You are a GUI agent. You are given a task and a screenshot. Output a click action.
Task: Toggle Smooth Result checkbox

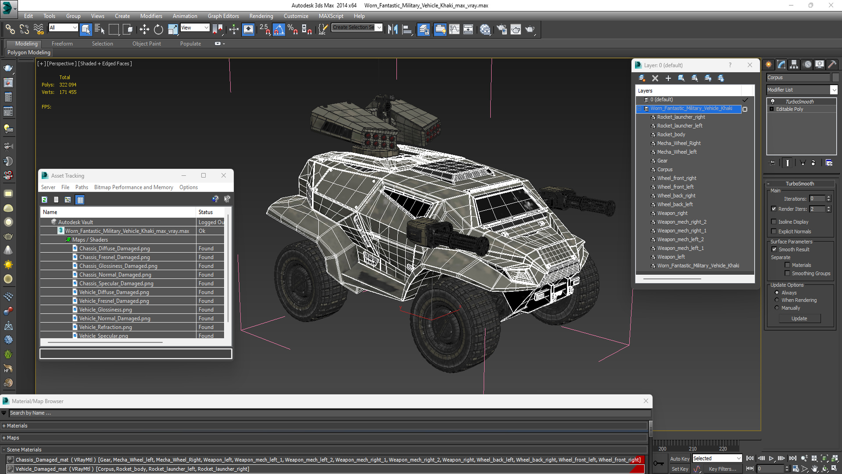click(774, 249)
